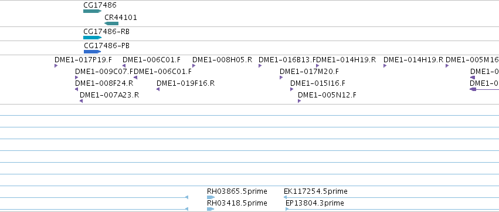Click the DME1-008F24.R label
Viewport: 499px width, 212px height.
[104, 83]
